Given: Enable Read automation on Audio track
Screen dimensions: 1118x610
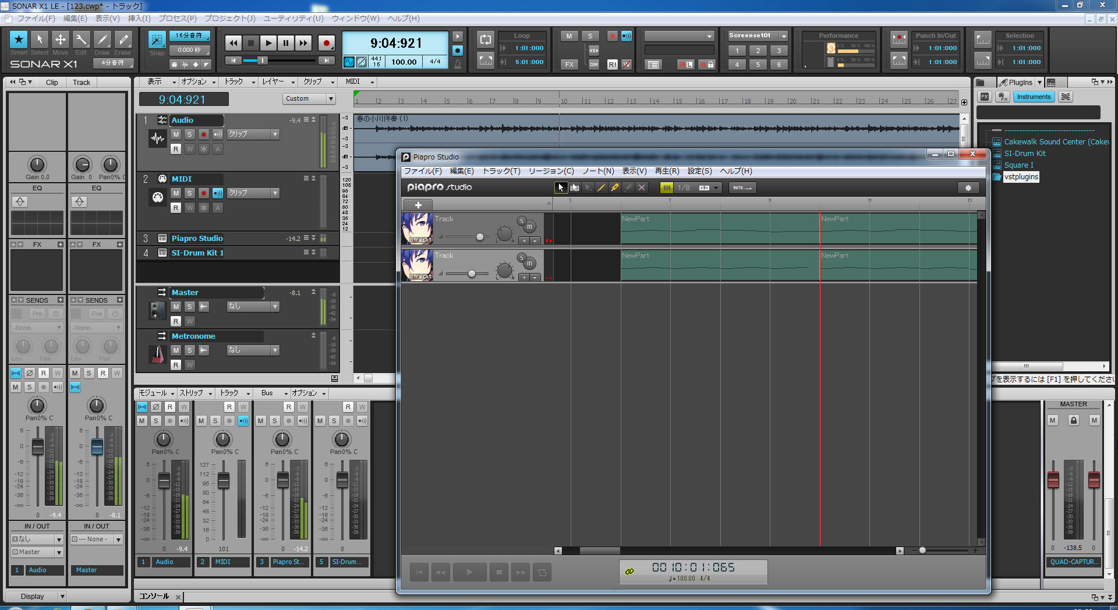Looking at the screenshot, I should click(x=176, y=149).
